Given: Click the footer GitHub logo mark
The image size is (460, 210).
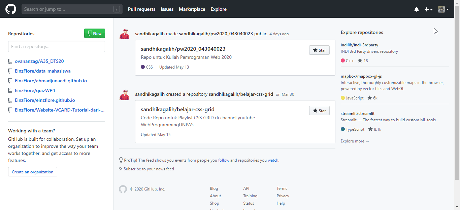Looking at the screenshot, I should click(x=123, y=189).
